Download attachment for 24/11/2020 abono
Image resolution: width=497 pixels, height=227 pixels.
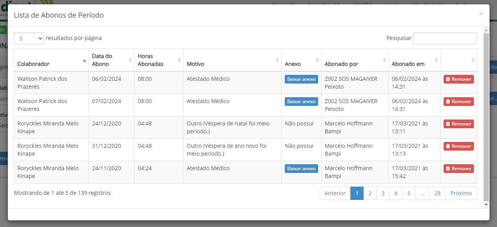[301, 169]
